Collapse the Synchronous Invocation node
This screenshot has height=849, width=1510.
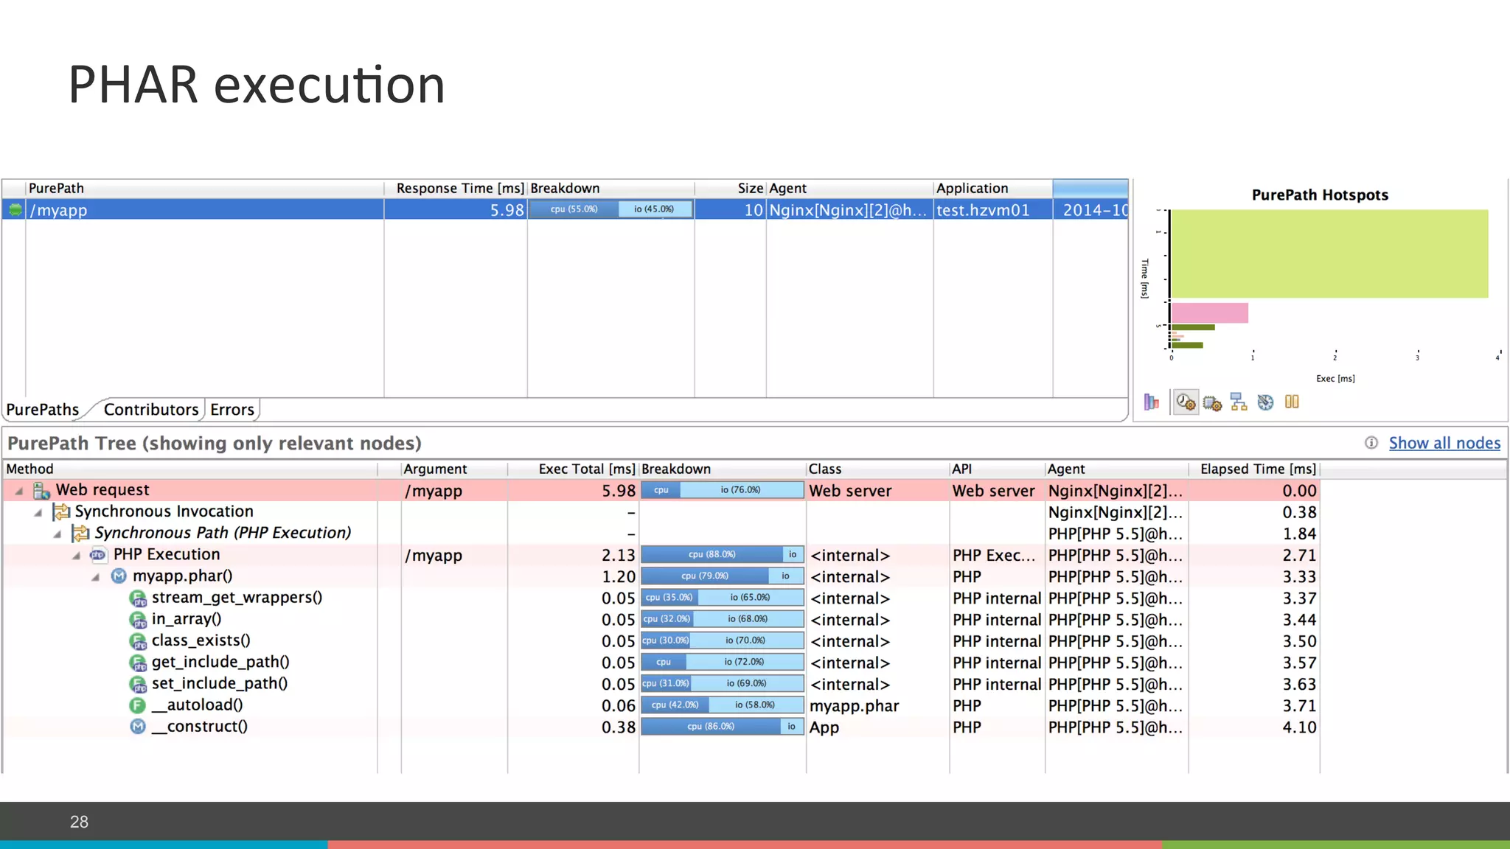point(38,512)
